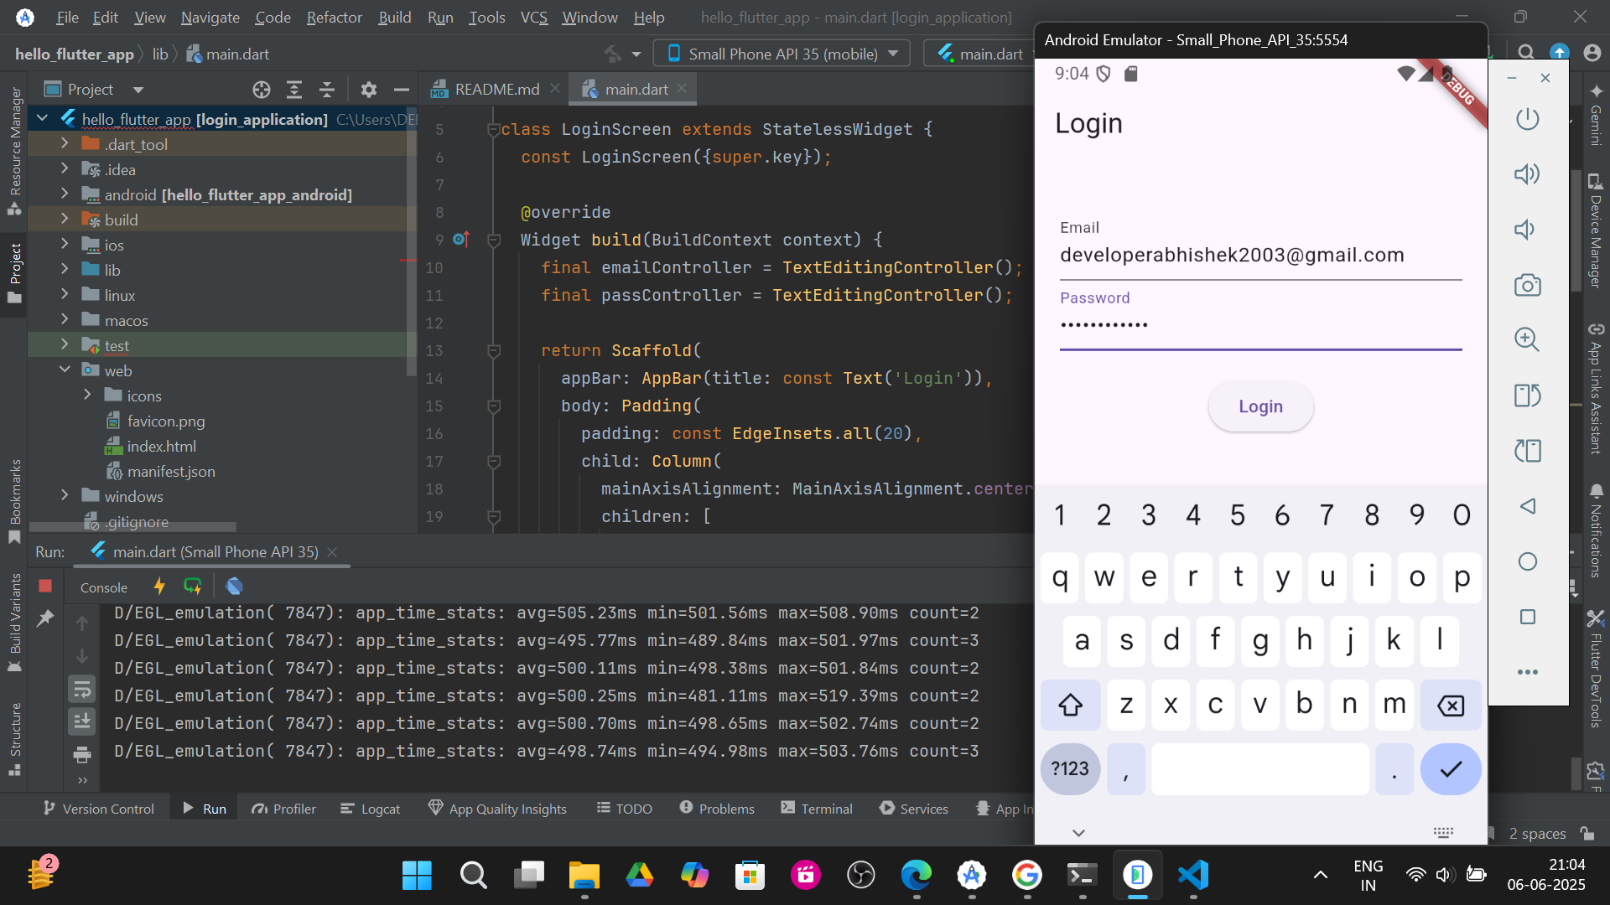Click the Email input field

1259,256
